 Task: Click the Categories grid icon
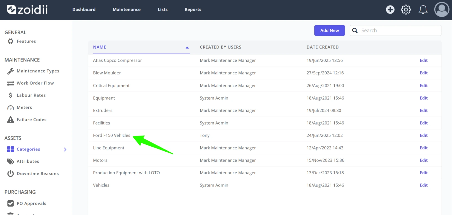click(11, 149)
